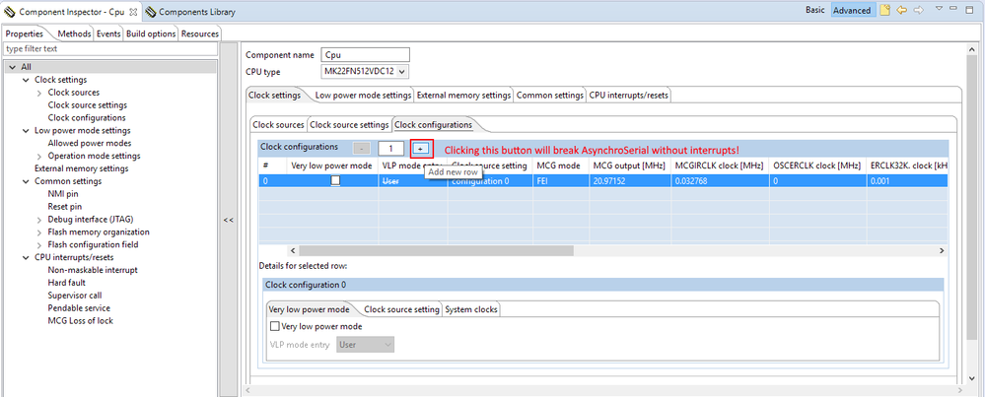Select Reset pin in tree
The image size is (985, 397).
point(65,206)
